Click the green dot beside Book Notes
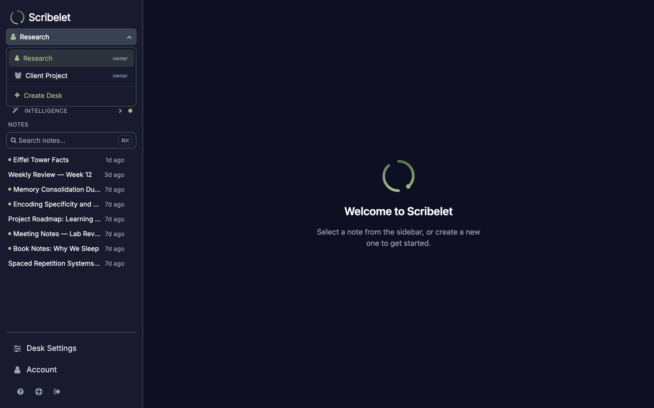Image resolution: width=654 pixels, height=408 pixels. pyautogui.click(x=10, y=248)
